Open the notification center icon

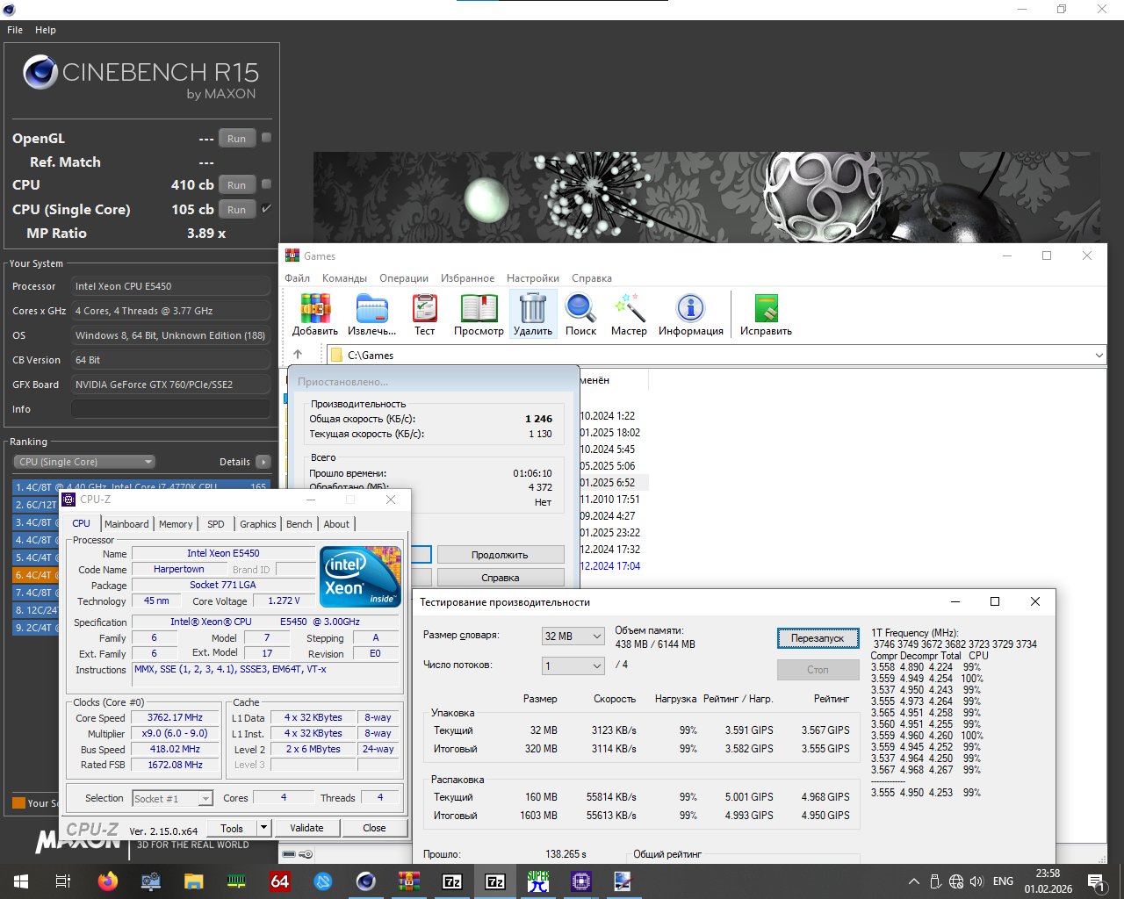coord(1095,881)
